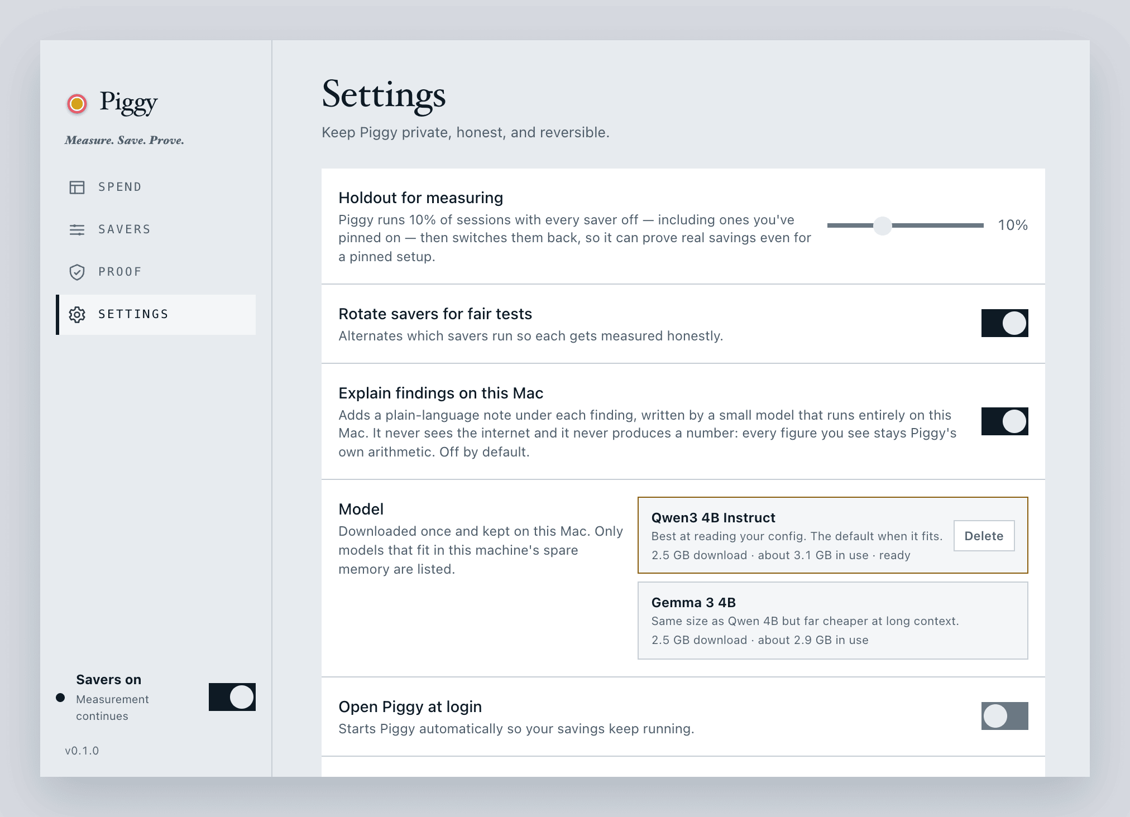Click the Piggy logo circle icon
This screenshot has height=817, width=1130.
pyautogui.click(x=77, y=104)
